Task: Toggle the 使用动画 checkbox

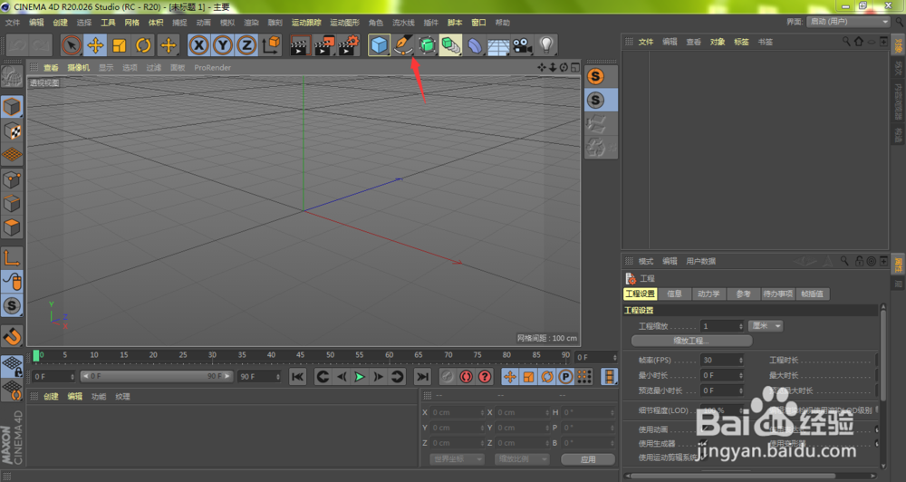Action: coord(704,429)
